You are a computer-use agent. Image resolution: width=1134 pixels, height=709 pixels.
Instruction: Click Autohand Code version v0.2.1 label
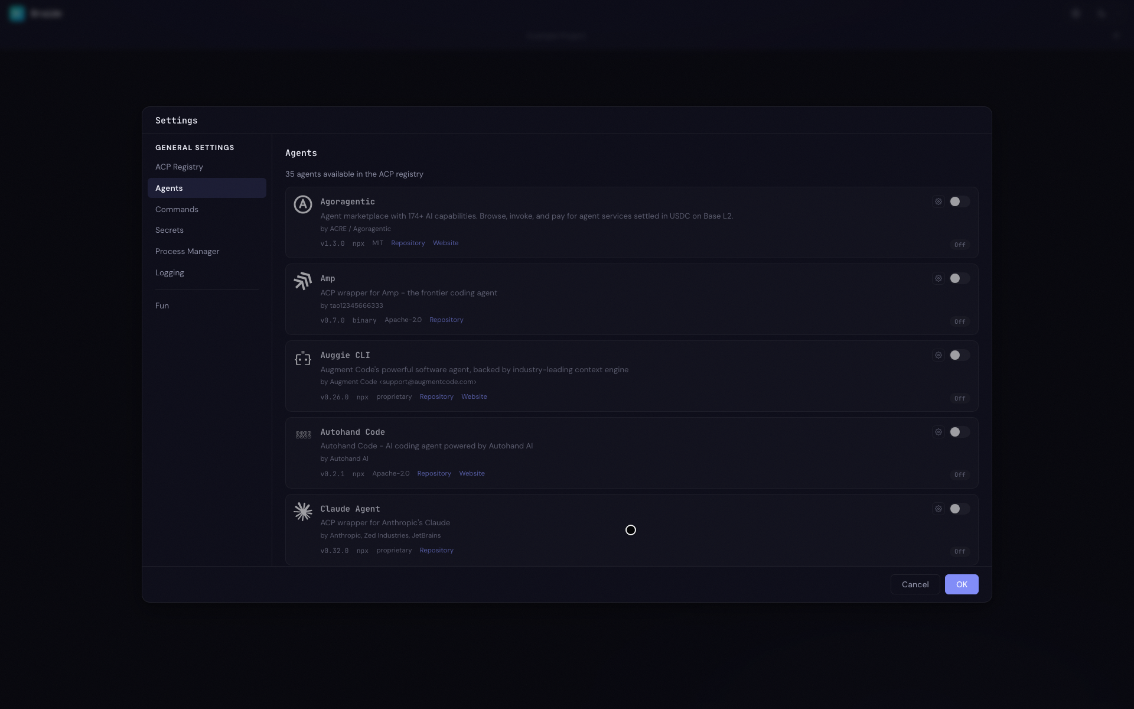[x=333, y=474]
